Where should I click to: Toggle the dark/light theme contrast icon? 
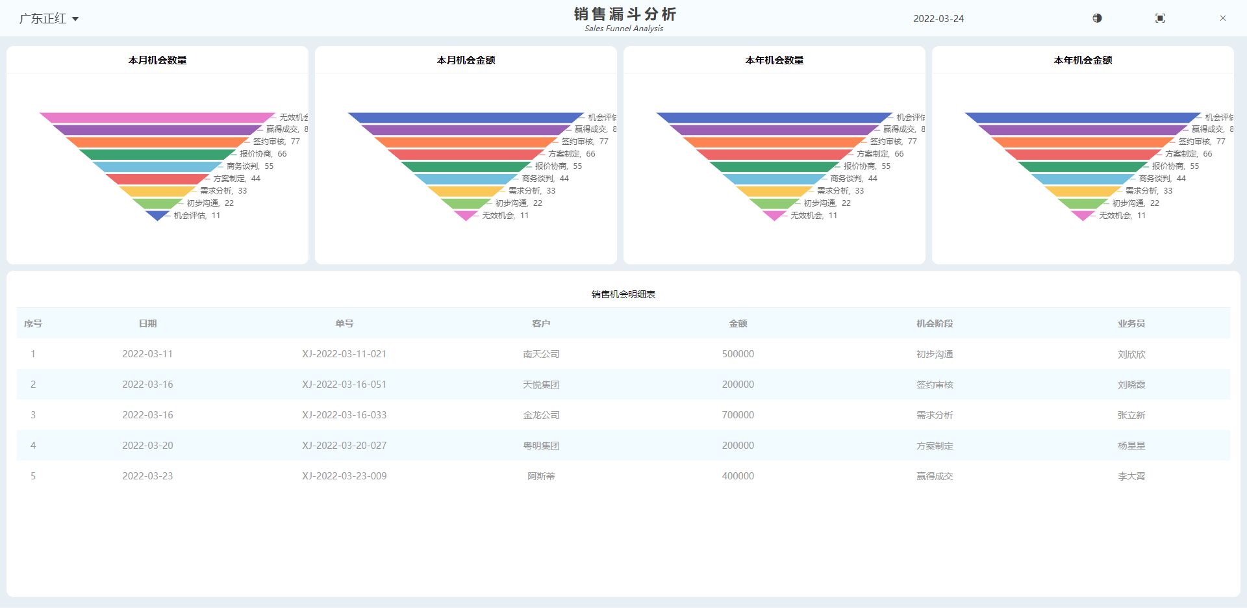tap(1097, 18)
